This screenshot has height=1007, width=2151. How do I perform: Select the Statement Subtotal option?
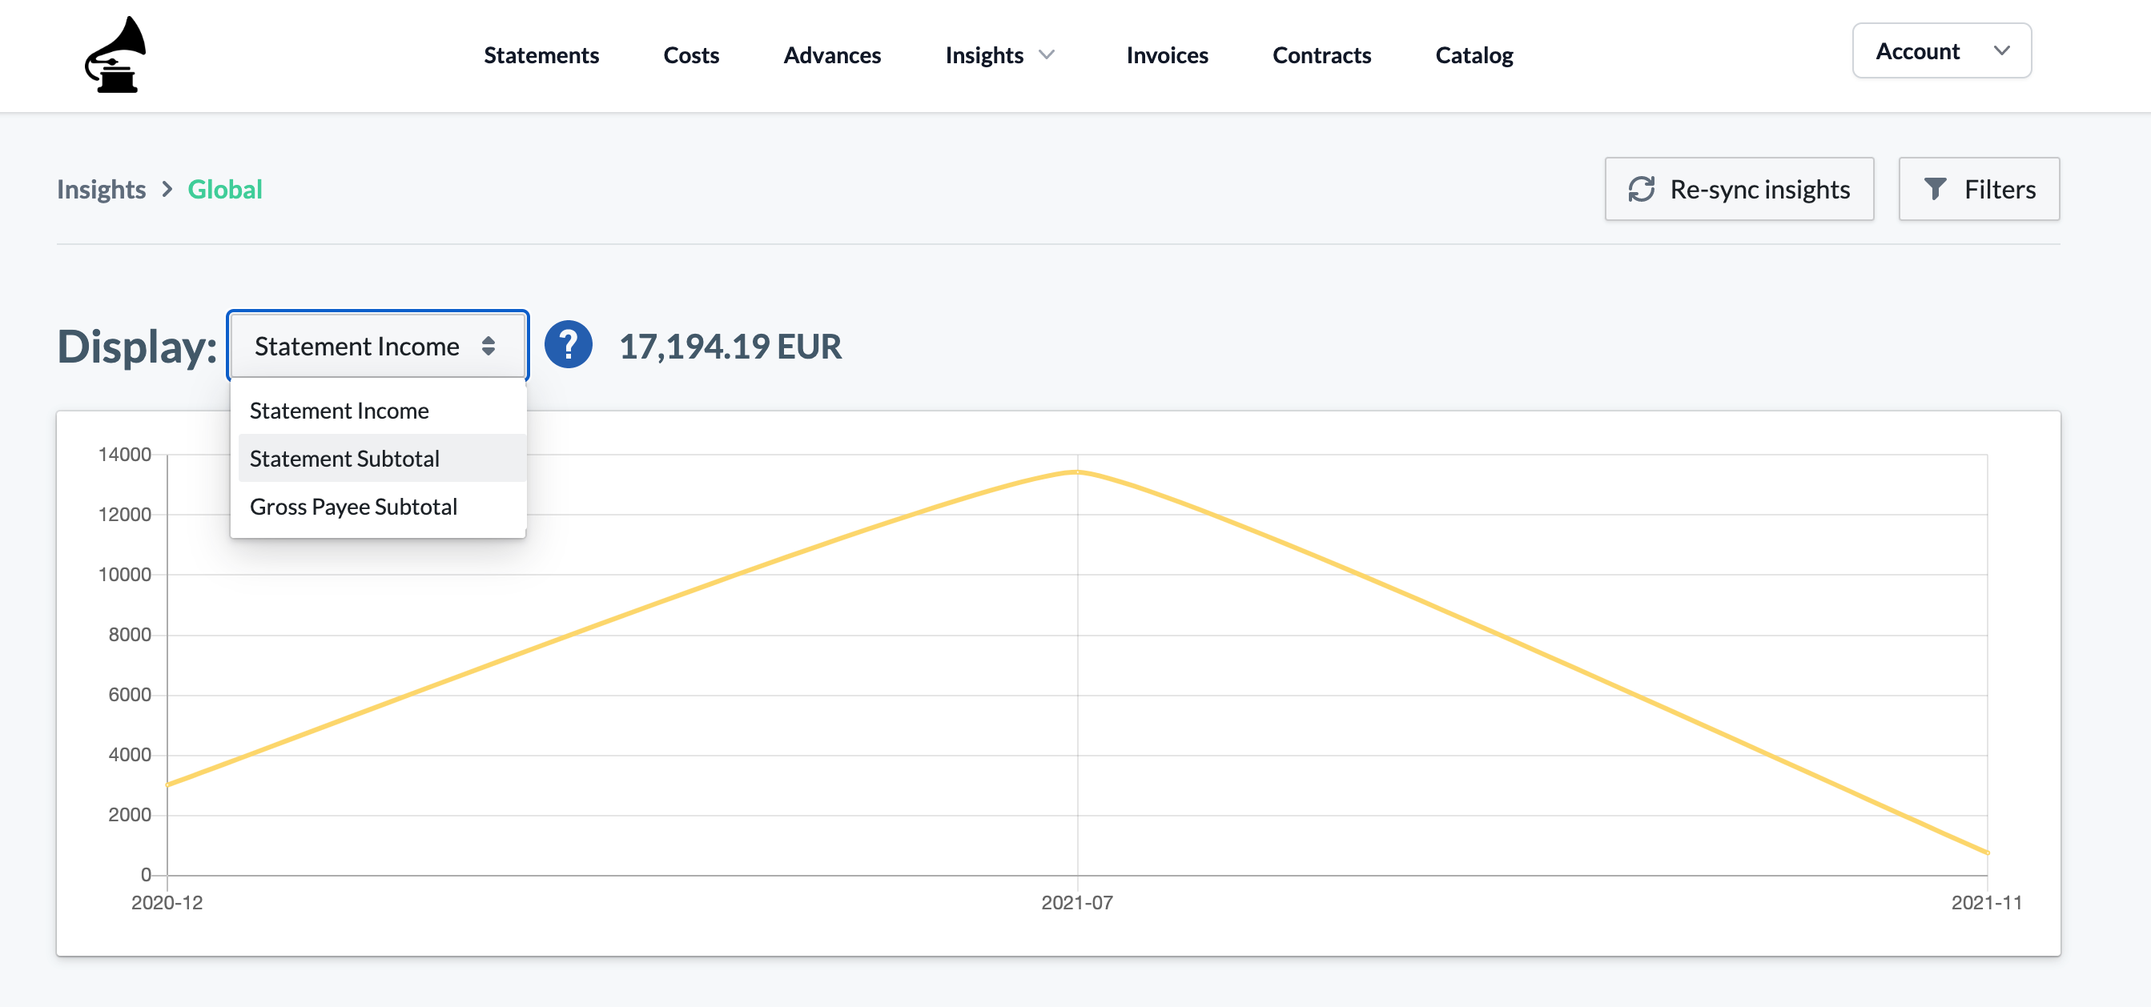coord(382,459)
